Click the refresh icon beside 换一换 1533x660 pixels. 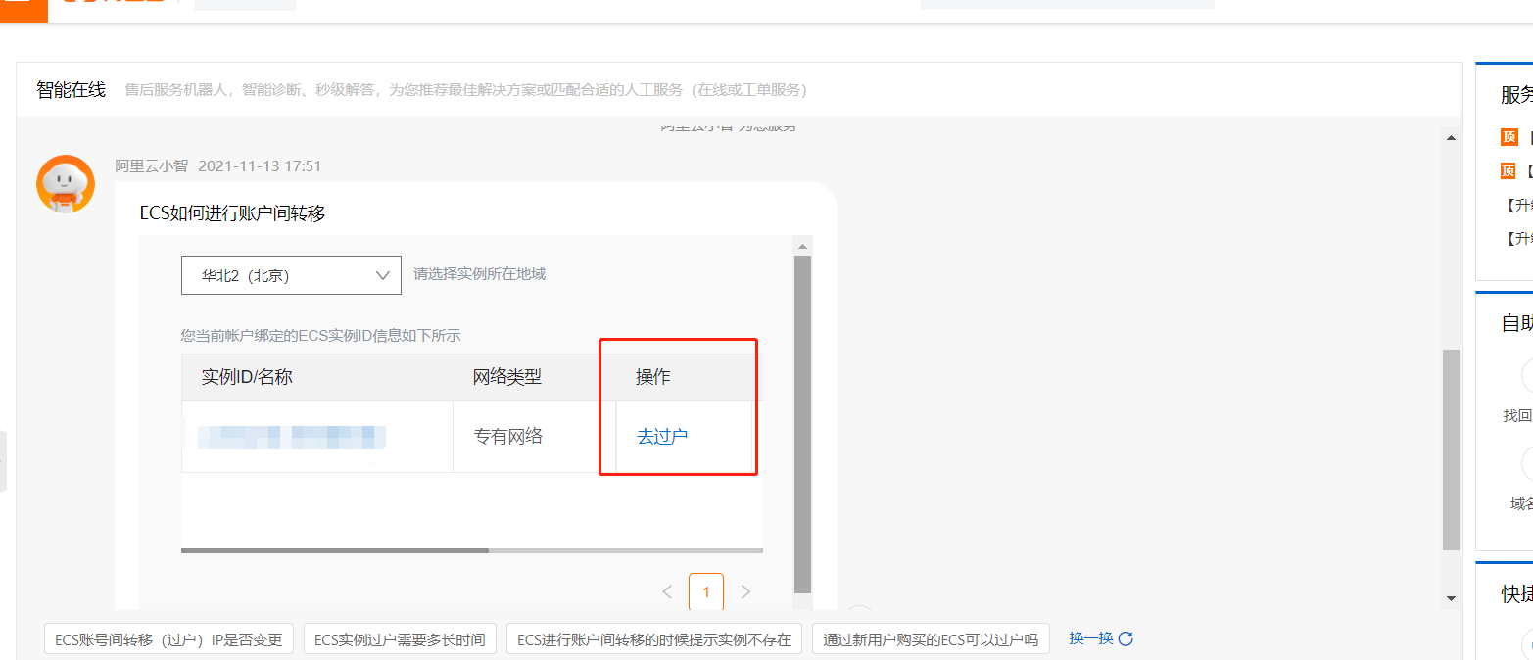(x=1126, y=638)
